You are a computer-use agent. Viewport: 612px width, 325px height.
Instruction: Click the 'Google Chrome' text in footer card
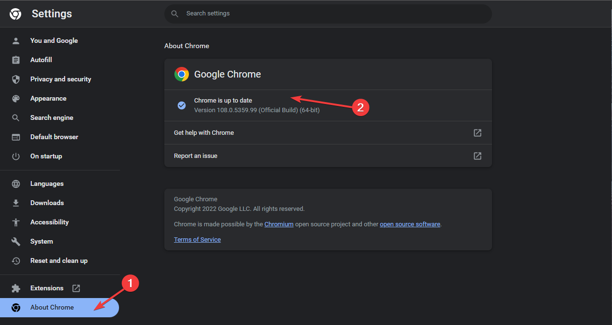click(196, 199)
